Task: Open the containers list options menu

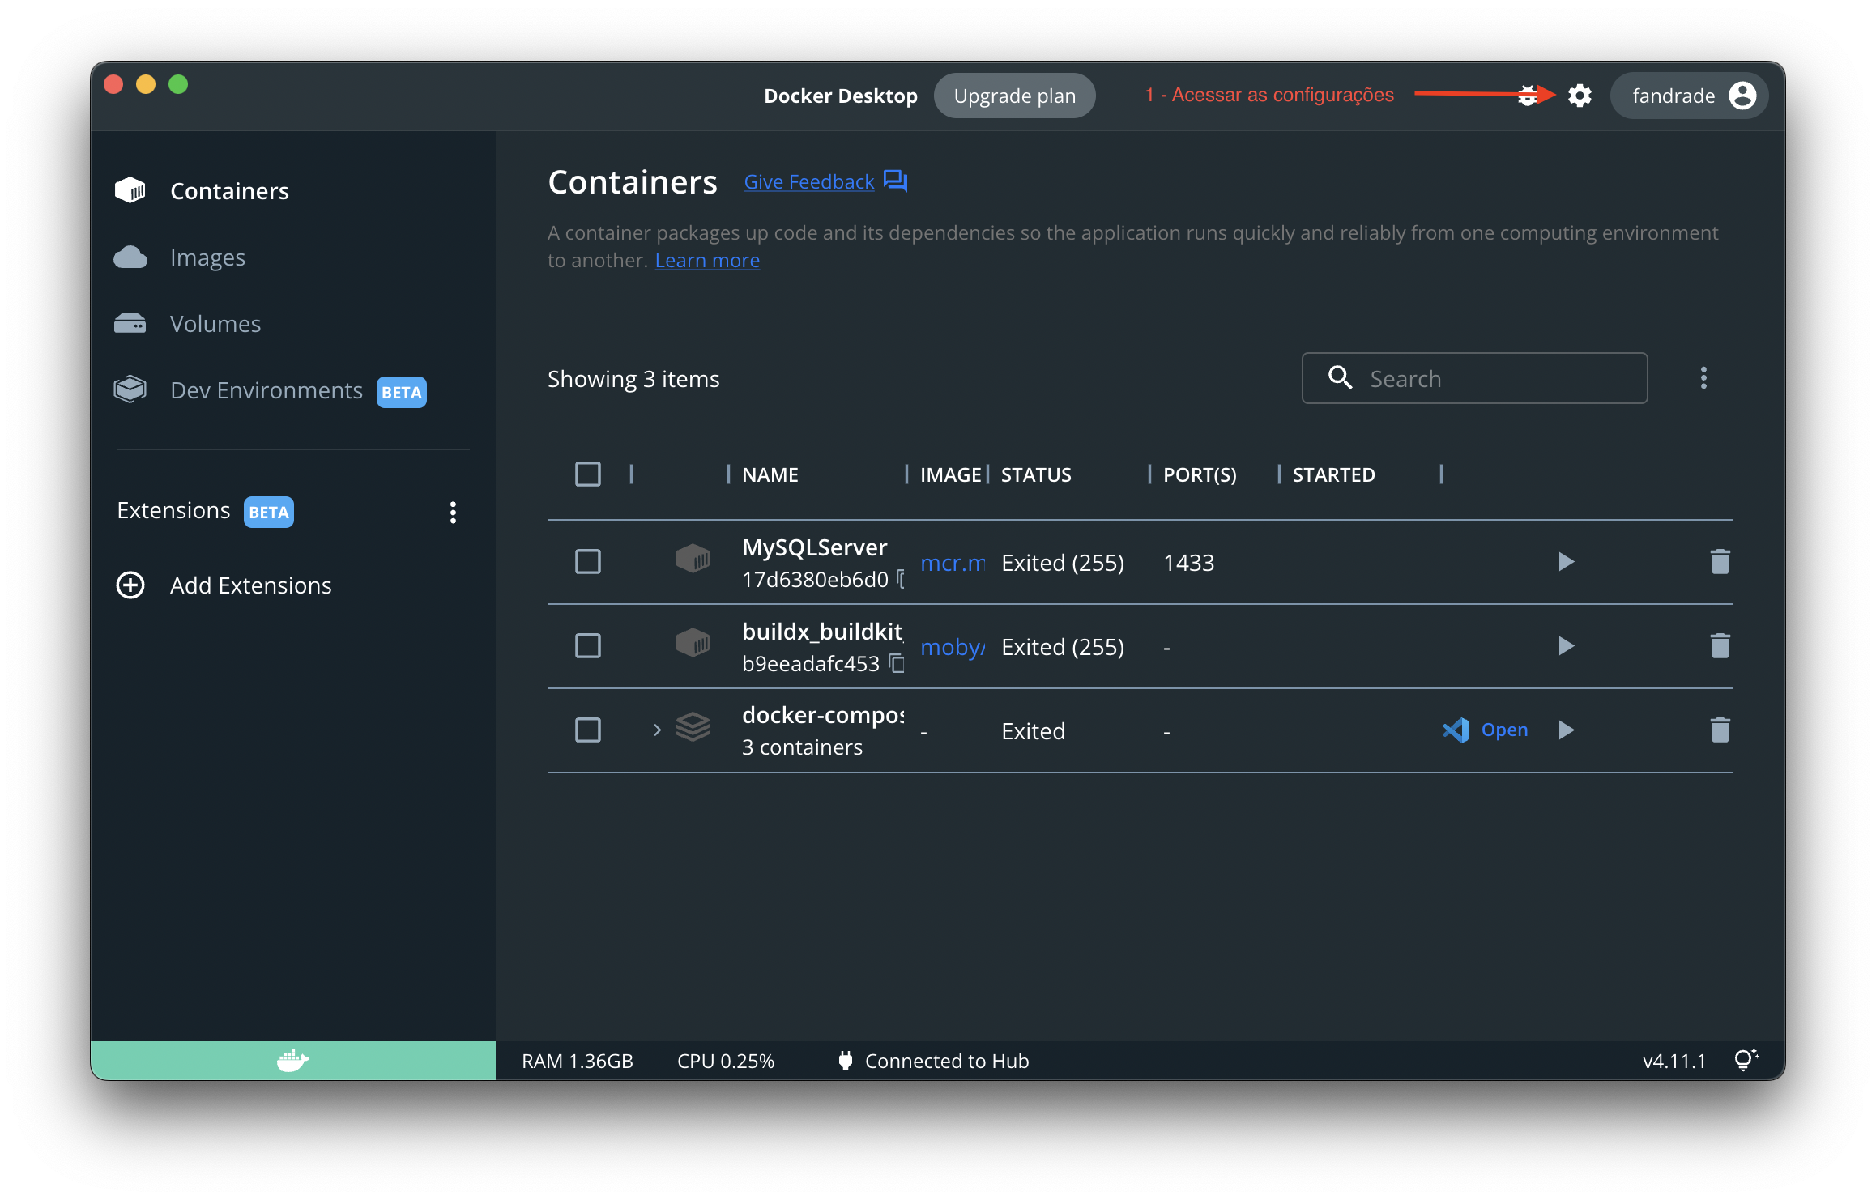Action: pyautogui.click(x=1703, y=377)
